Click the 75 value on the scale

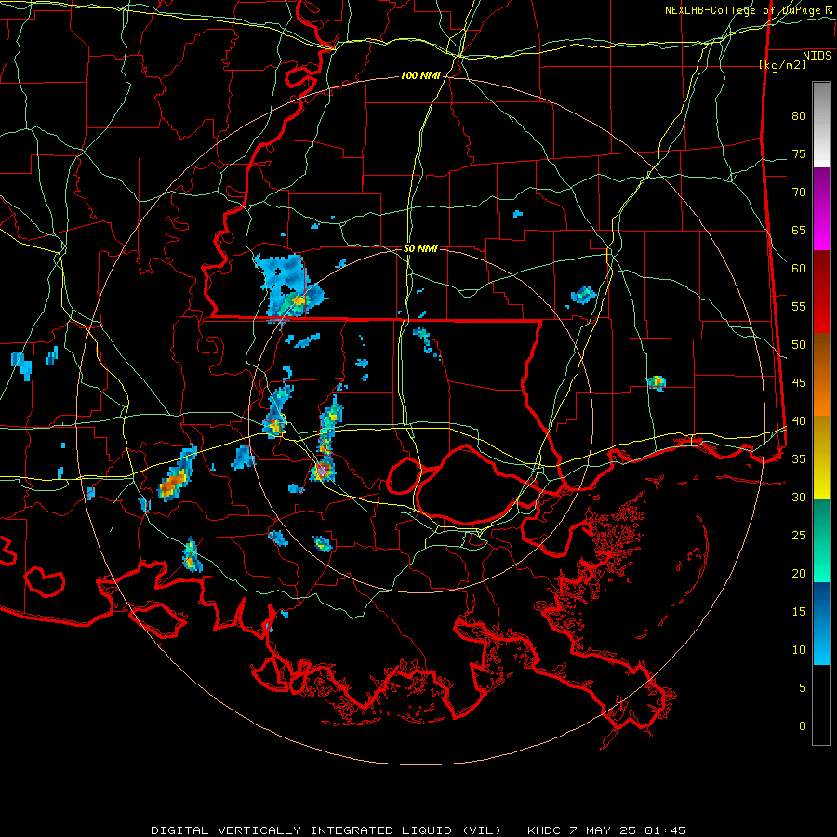coord(799,154)
